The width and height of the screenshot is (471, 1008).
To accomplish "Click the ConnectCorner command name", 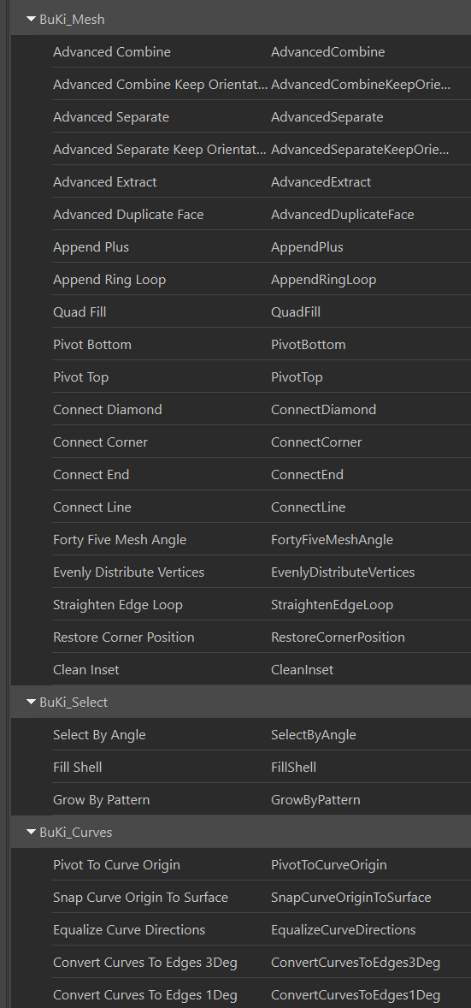I will coord(316,442).
